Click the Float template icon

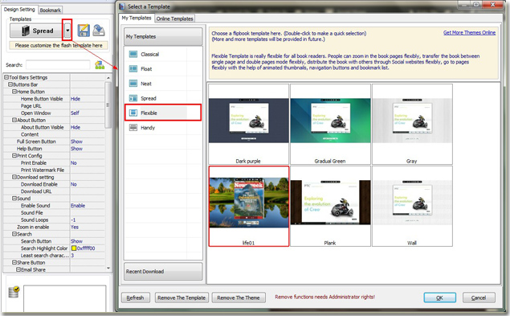pyautogui.click(x=133, y=68)
